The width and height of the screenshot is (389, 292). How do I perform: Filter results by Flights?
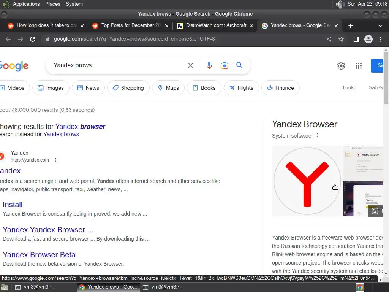(x=241, y=88)
